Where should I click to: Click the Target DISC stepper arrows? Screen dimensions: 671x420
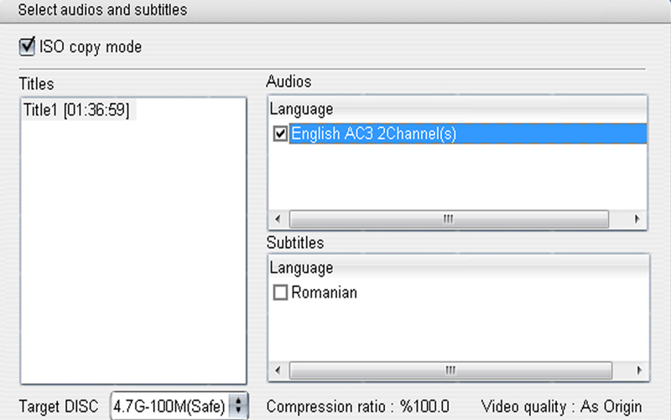(238, 406)
